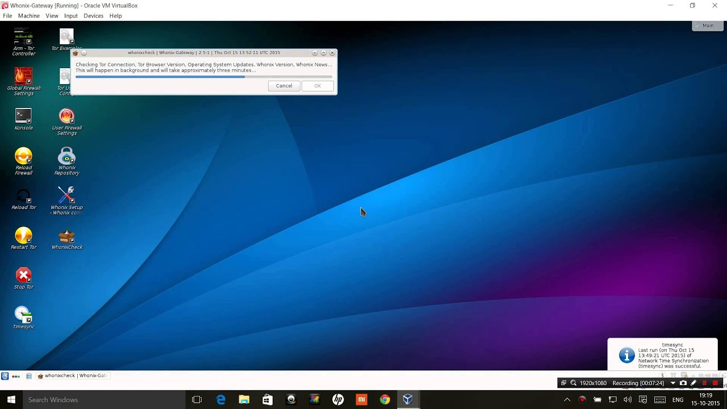Open Microsoft Edge from taskbar

[221, 399]
